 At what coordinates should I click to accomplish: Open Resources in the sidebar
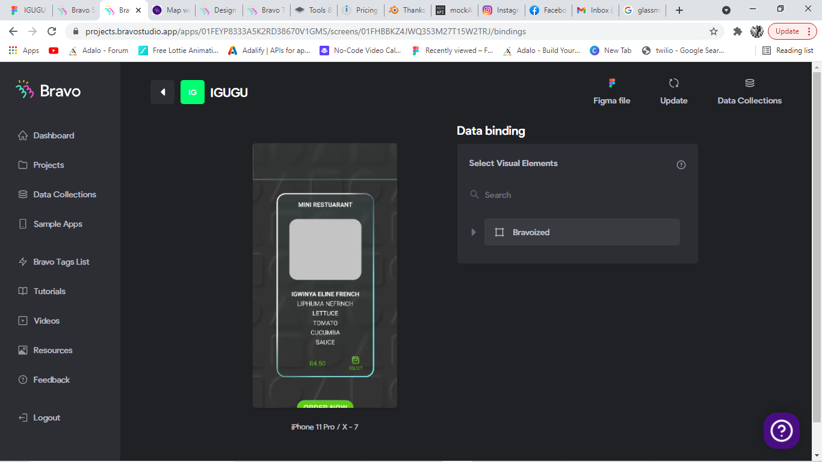click(45, 350)
